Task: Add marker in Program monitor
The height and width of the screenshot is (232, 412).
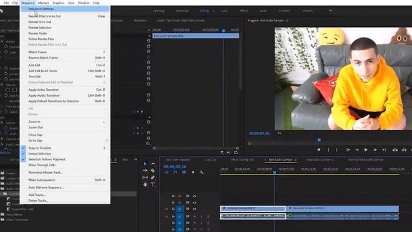Action: (319, 150)
